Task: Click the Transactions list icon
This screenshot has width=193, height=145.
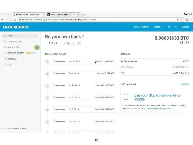Action: [5, 41]
